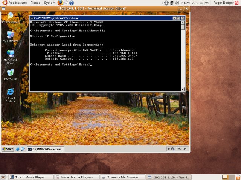Launch Internet Explorer quick launch icon

coord(18,149)
